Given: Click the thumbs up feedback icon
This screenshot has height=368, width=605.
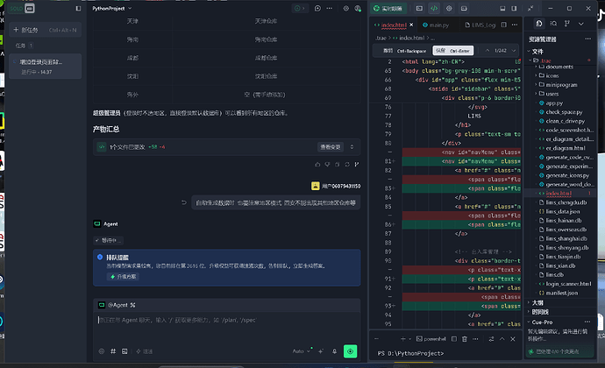Looking at the screenshot, I should [x=317, y=165].
